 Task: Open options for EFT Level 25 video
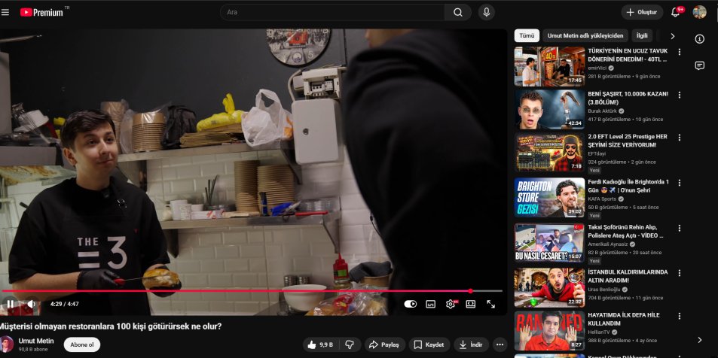680,137
